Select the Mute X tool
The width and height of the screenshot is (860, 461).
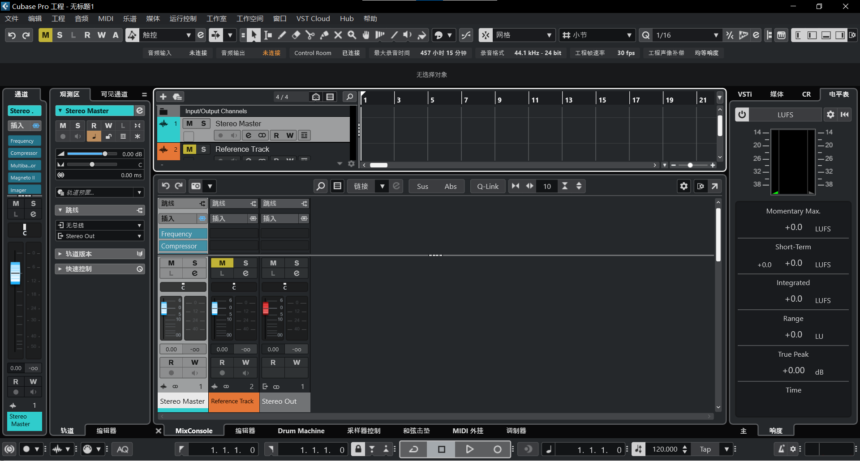[x=338, y=35]
